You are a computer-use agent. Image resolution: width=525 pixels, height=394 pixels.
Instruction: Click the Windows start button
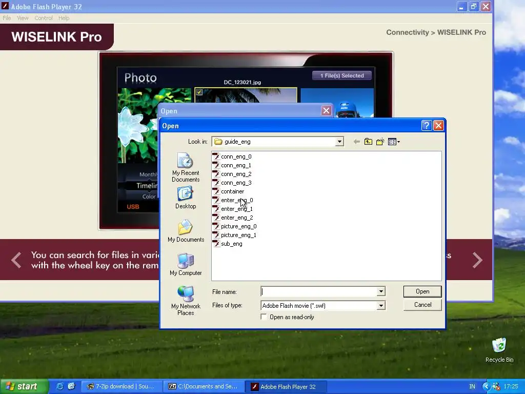(x=24, y=387)
